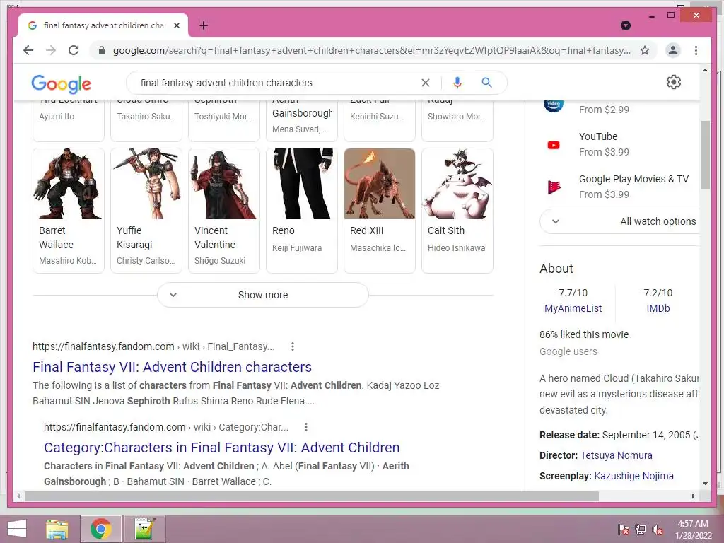Click the Reno character card
724x543 pixels.
pos(301,211)
